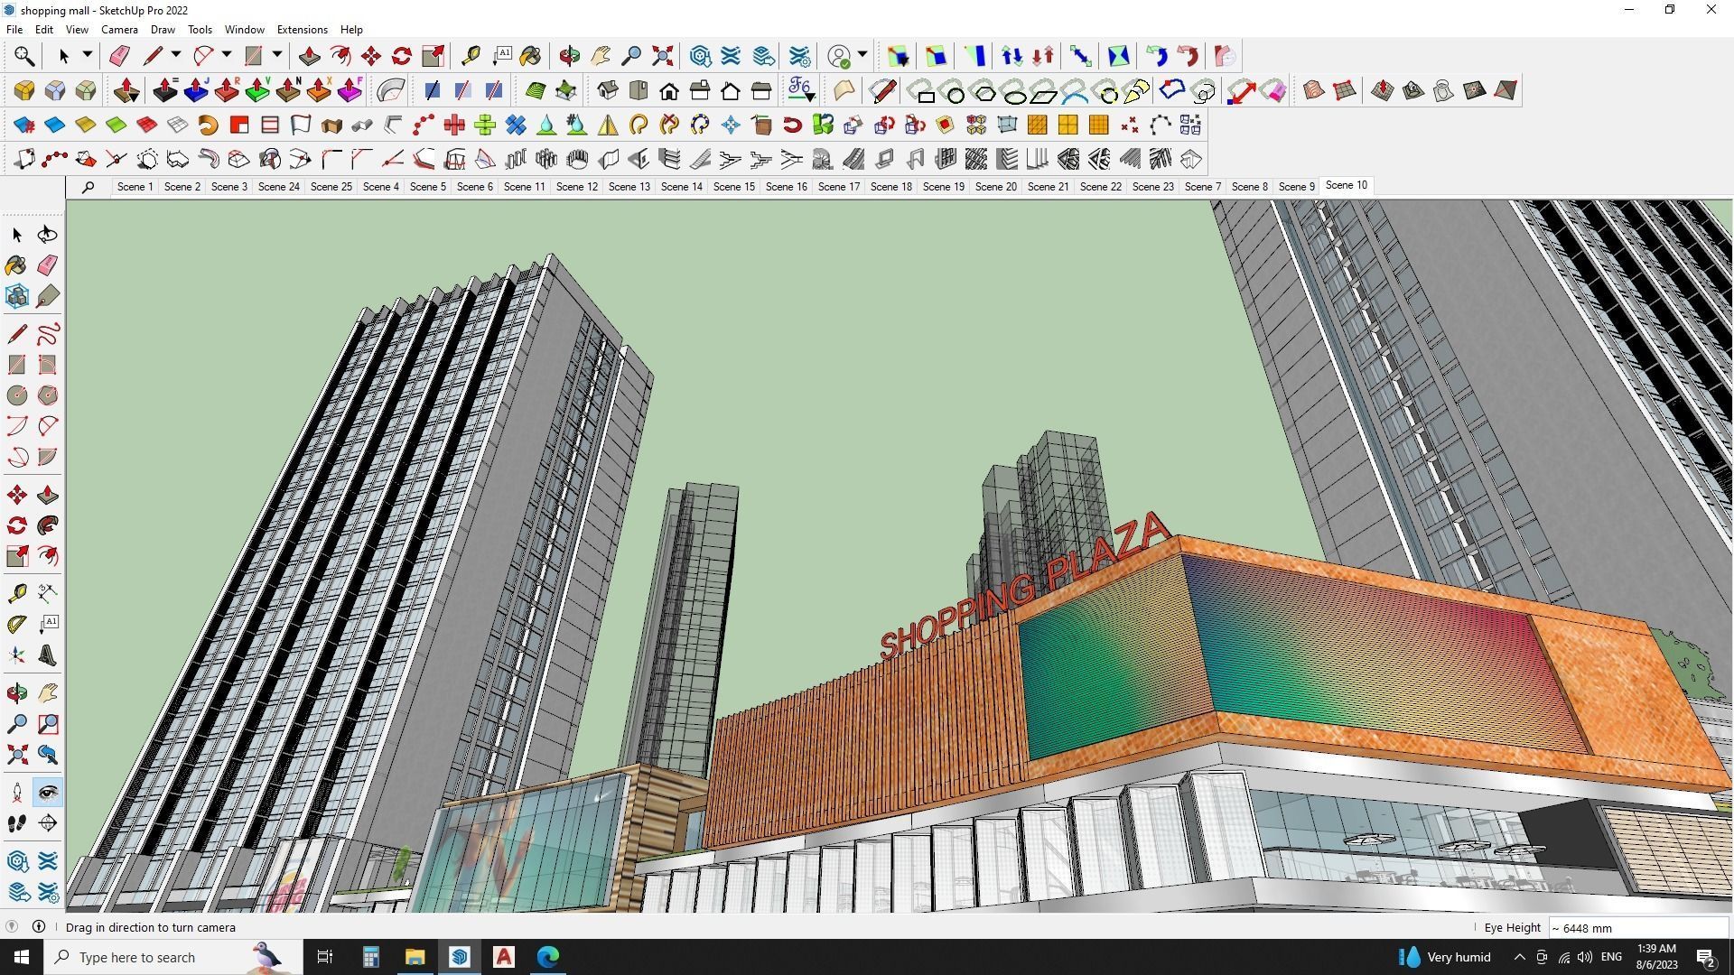Select the Protractor tool in left toolbar
Viewport: 1734px width, 975px height.
(x=17, y=624)
